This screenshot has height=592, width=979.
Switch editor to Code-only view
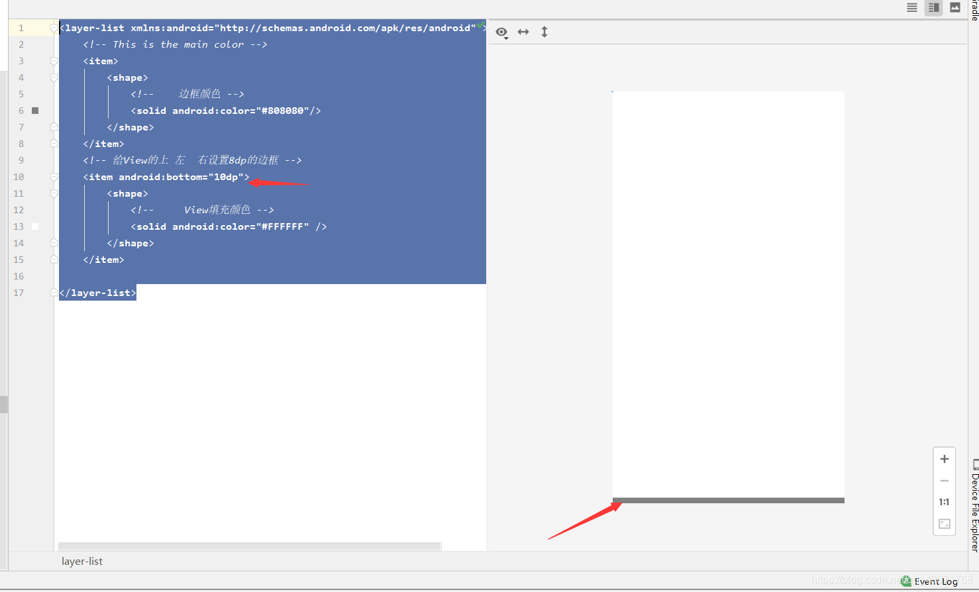pos(912,7)
